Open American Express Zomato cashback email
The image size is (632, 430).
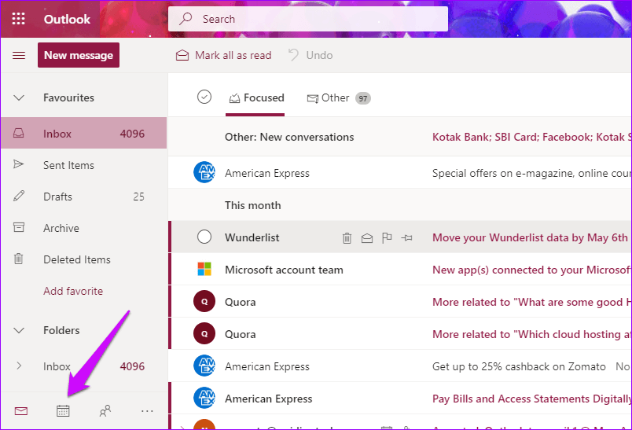(400, 366)
